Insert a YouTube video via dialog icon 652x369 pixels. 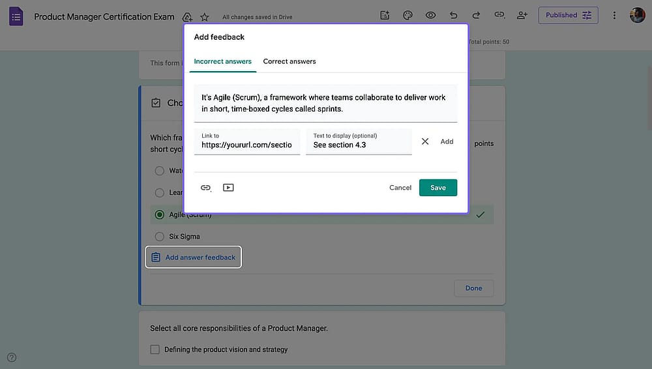click(x=228, y=188)
